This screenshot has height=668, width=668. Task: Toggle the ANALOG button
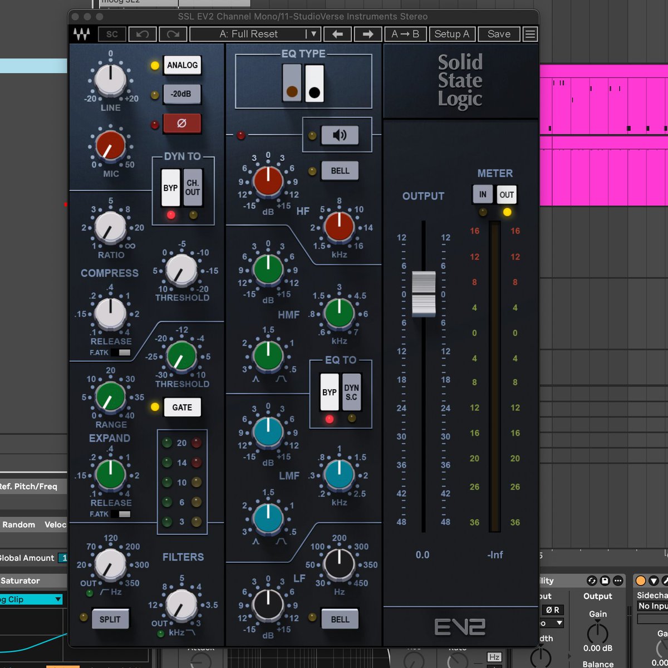pyautogui.click(x=182, y=65)
